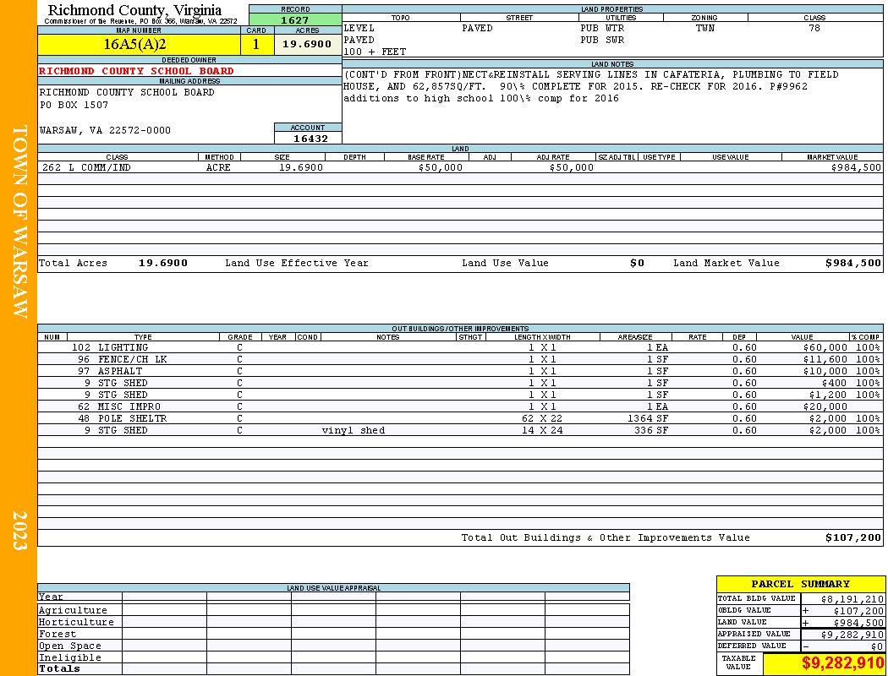Select the green record number 1627
Viewport: 888px width, 676px height.
click(295, 20)
